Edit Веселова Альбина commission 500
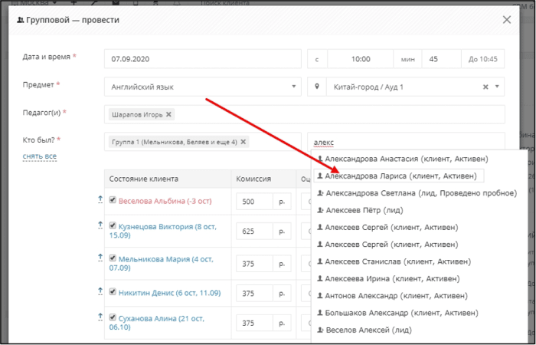 click(254, 201)
